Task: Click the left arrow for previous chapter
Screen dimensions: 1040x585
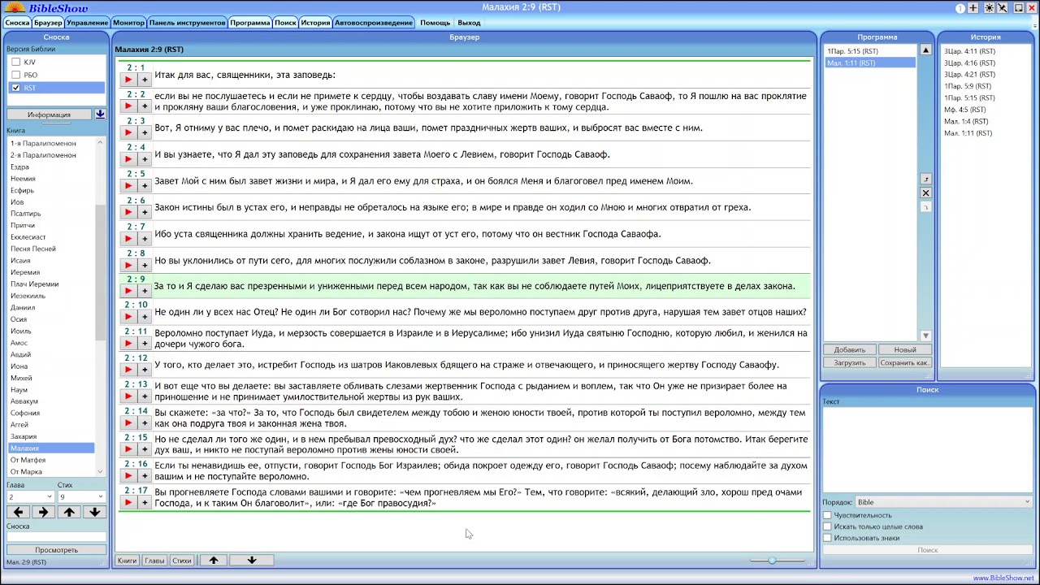Action: pos(18,512)
